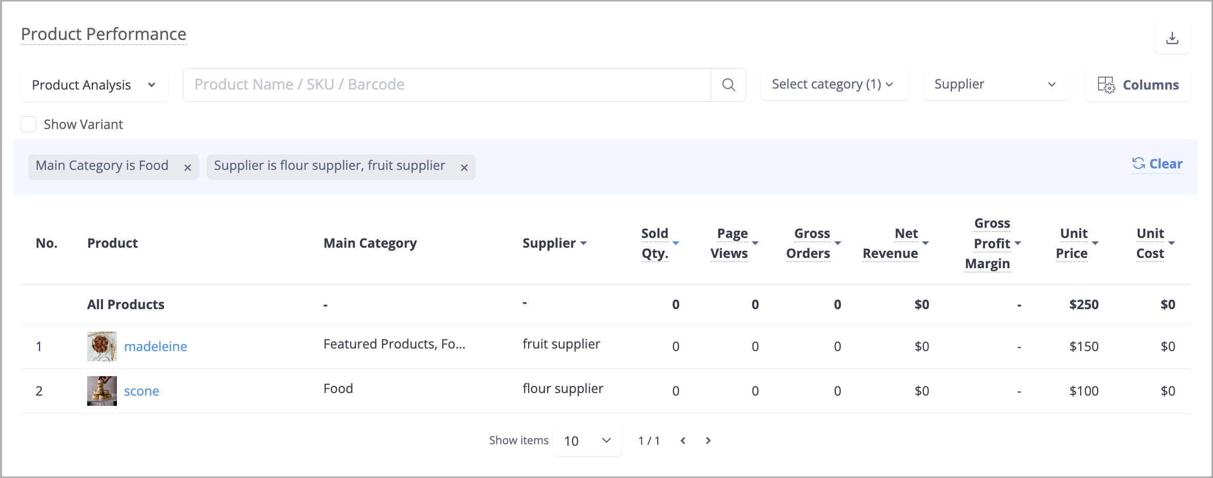The image size is (1213, 478).
Task: Open the Product Analysis dropdown
Action: 94,85
